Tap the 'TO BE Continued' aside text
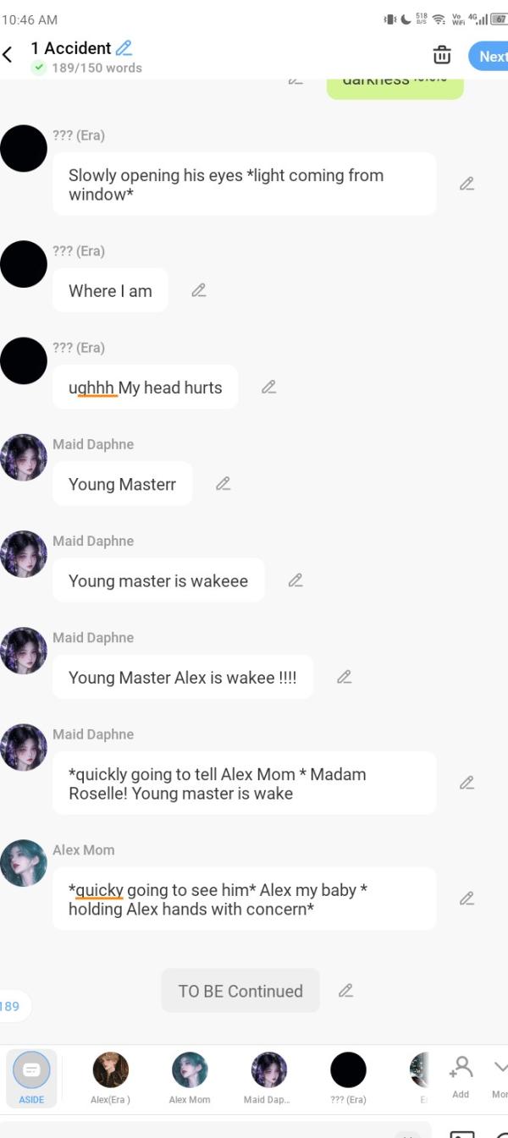The image size is (508, 1138). click(x=240, y=991)
